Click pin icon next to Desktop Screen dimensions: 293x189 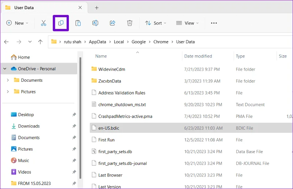[x=74, y=114]
